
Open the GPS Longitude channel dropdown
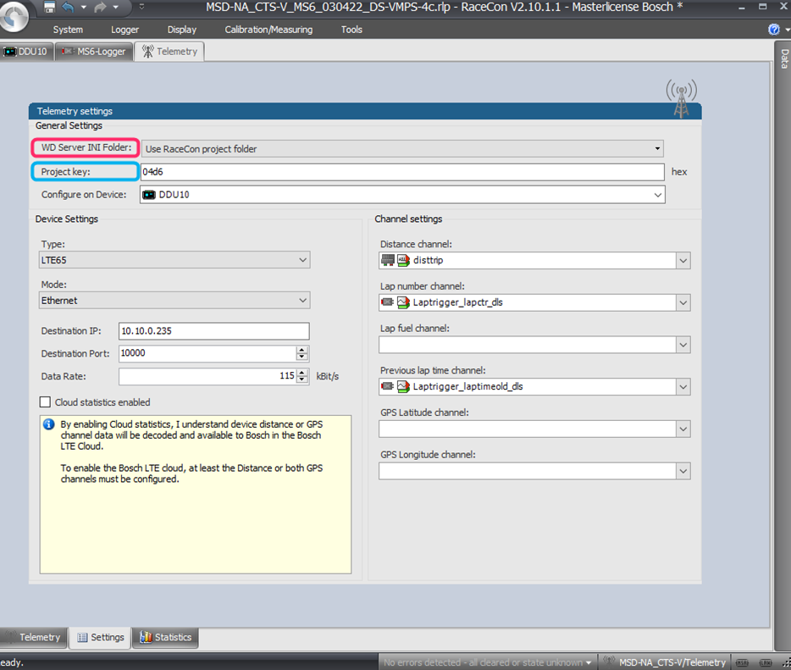pyautogui.click(x=683, y=471)
